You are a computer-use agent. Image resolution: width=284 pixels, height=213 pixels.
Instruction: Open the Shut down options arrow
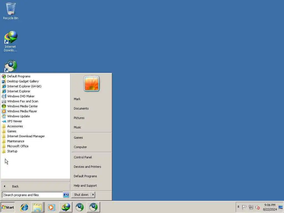pyautogui.click(x=93, y=195)
